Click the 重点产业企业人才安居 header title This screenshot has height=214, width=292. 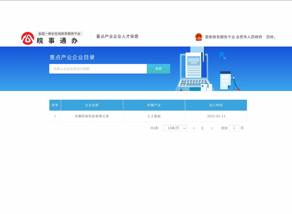117,37
